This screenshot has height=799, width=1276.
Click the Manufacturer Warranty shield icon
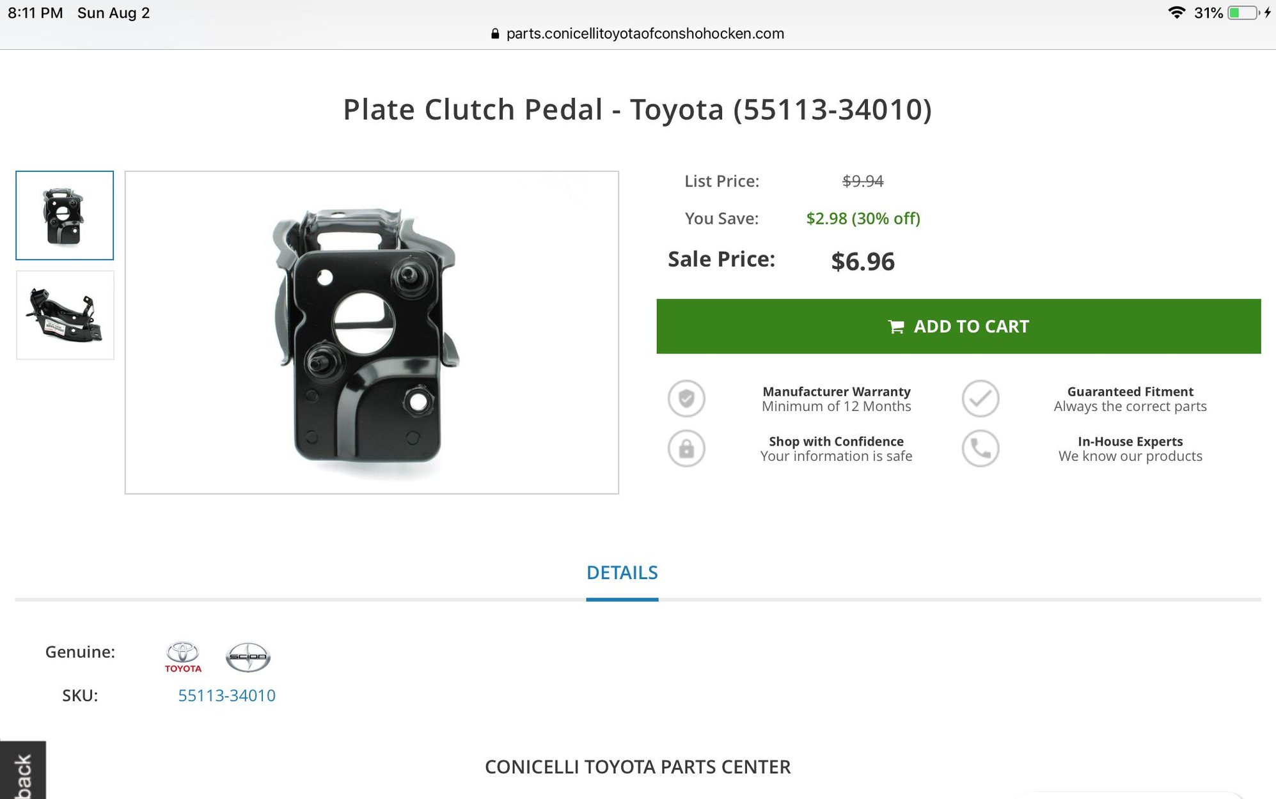point(686,399)
